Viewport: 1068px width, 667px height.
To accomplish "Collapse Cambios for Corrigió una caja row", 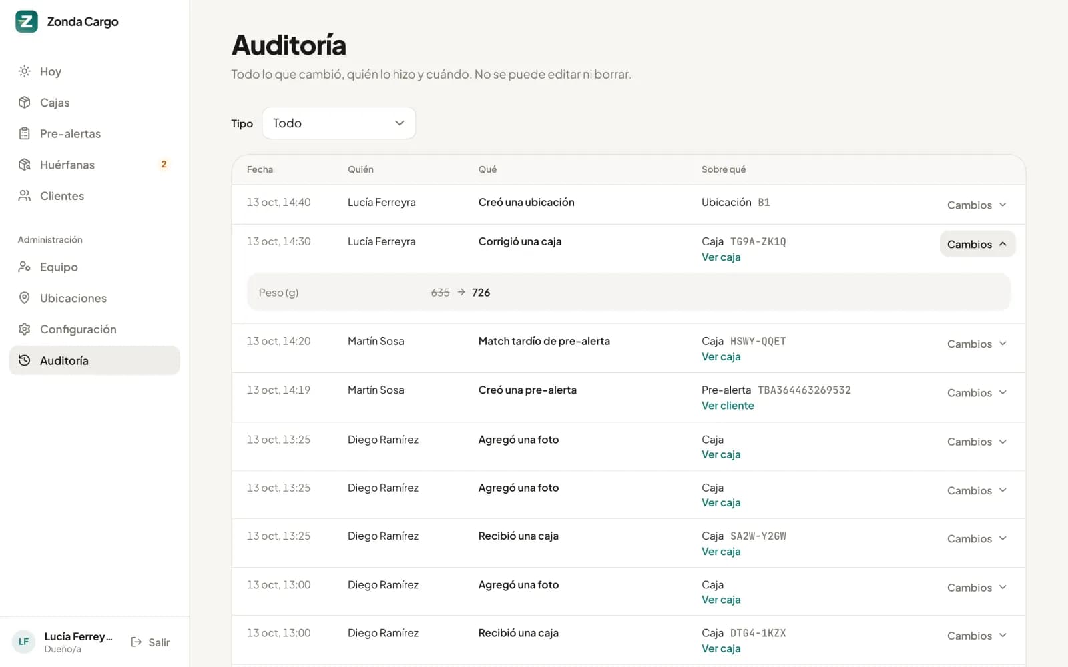I will [977, 244].
